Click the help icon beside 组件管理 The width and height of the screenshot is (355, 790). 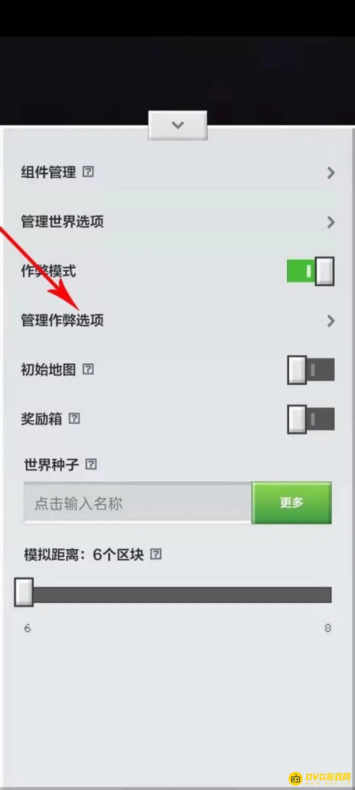pos(88,172)
